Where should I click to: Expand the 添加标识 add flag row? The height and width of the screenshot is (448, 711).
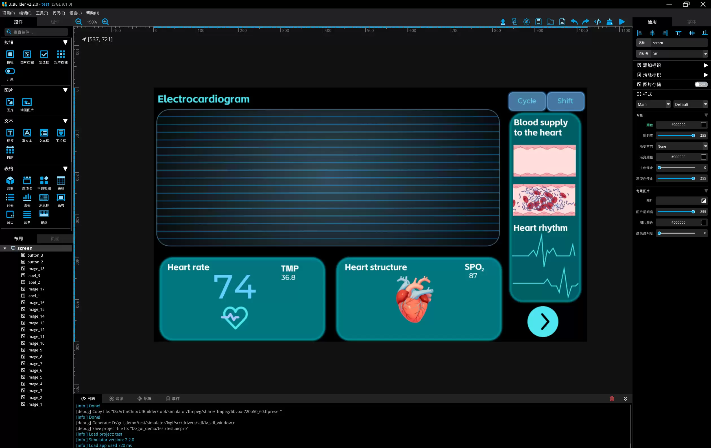(x=672, y=65)
